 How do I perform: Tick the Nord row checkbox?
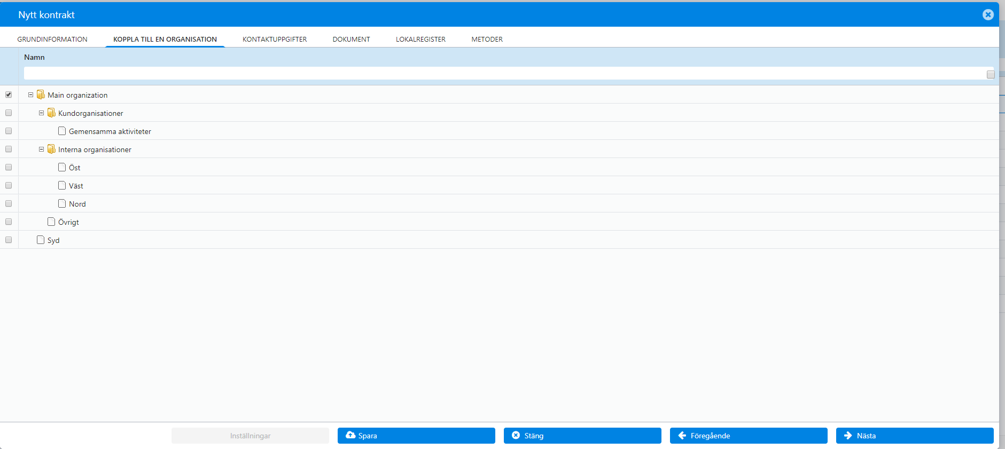point(9,203)
